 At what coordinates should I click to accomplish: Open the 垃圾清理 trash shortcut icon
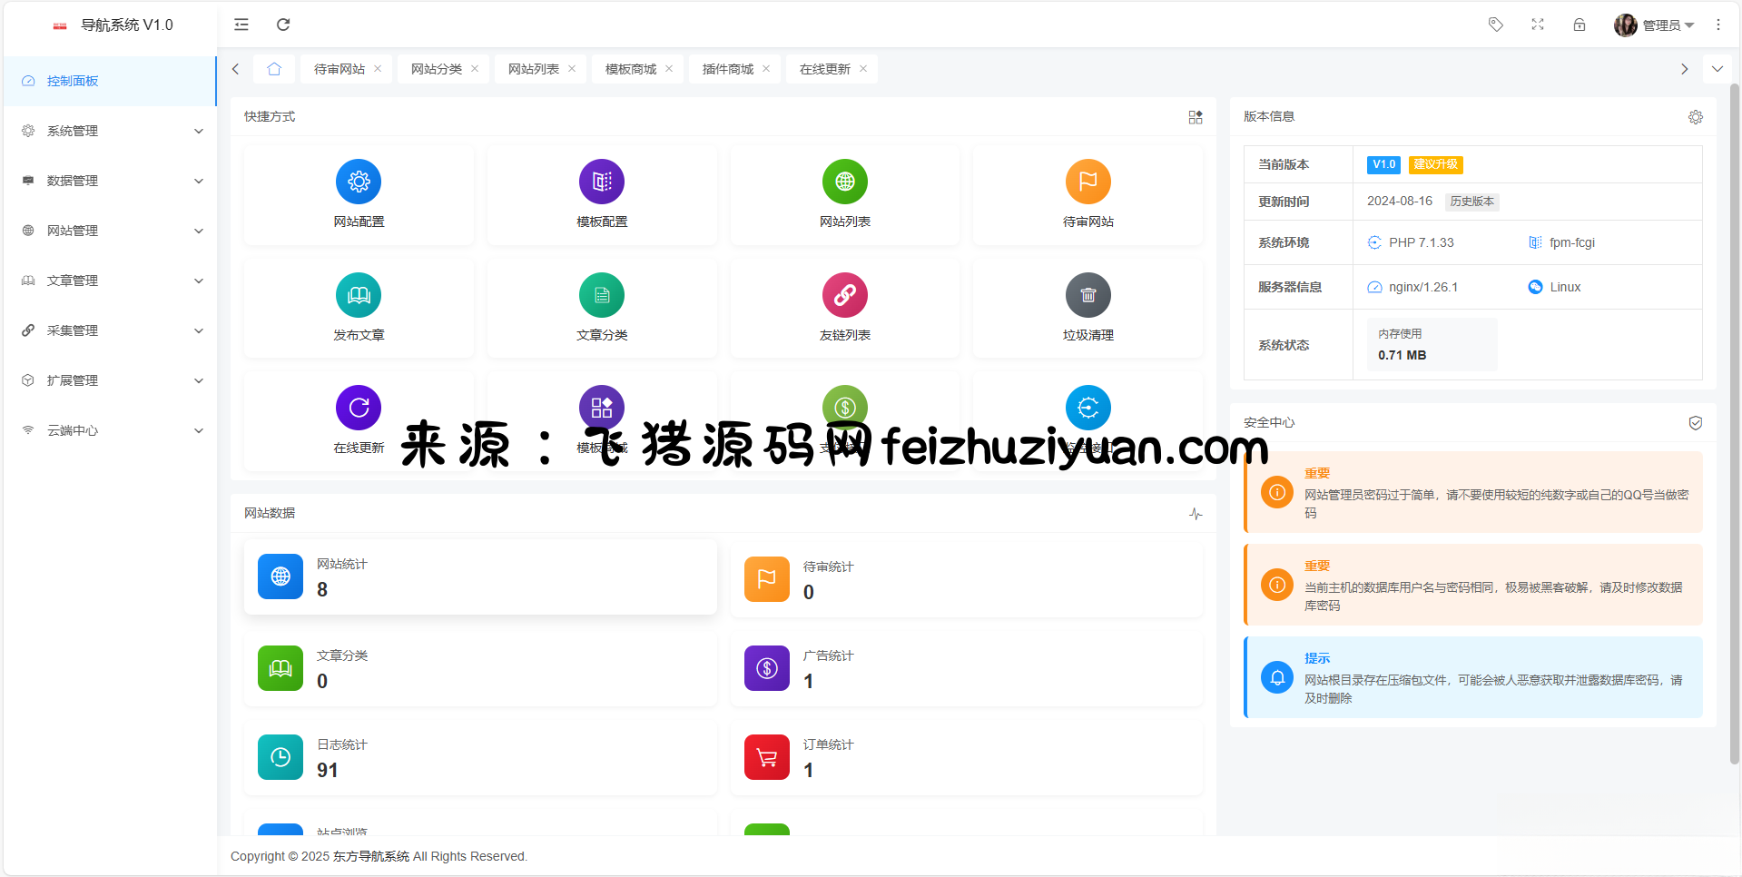pyautogui.click(x=1088, y=295)
